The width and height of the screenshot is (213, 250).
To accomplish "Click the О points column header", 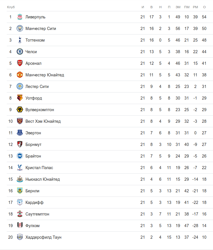I will 204,7.
